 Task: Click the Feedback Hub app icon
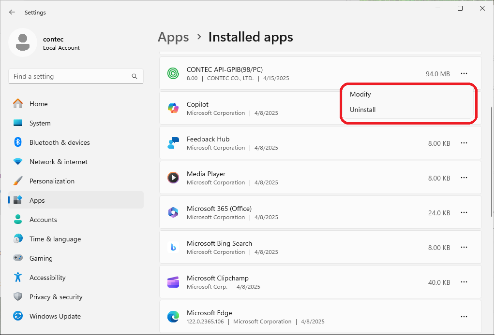click(173, 143)
